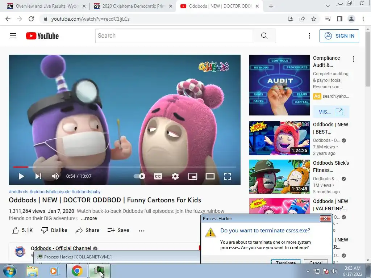This screenshot has height=278, width=371.
Task: Focus the YouTube search field
Action: pos(174,36)
